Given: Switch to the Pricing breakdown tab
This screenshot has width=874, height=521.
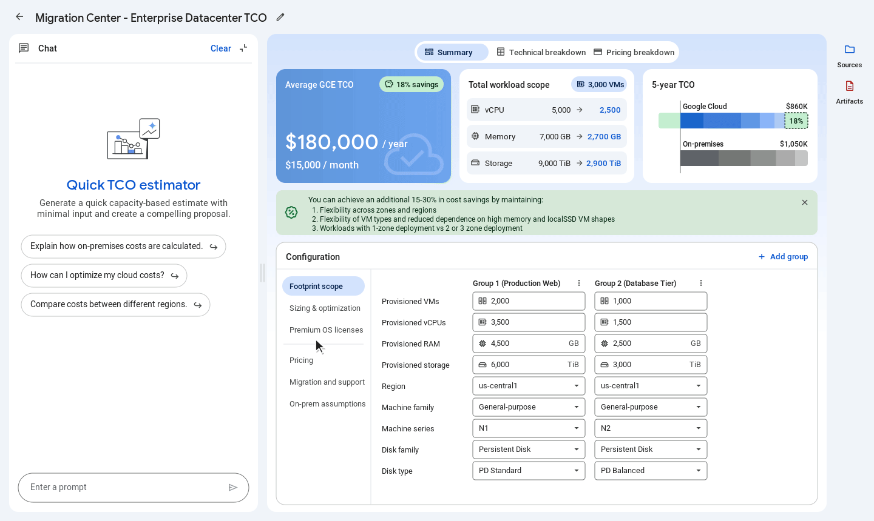Looking at the screenshot, I should 634,52.
